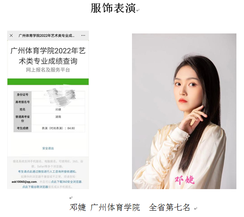The width and height of the screenshot is (244, 217).
Task: Select the 身份证号 label cell
Action: tap(23, 95)
